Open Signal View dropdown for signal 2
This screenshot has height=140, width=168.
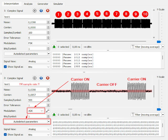(39, 129)
